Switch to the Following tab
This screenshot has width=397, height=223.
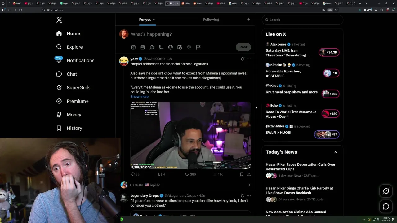(x=211, y=20)
